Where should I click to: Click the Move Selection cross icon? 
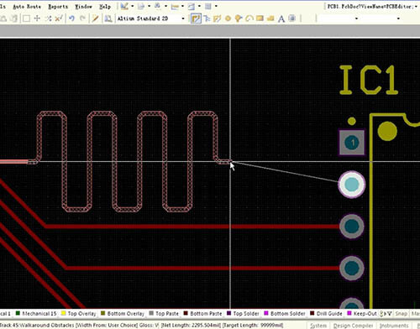tap(37, 18)
